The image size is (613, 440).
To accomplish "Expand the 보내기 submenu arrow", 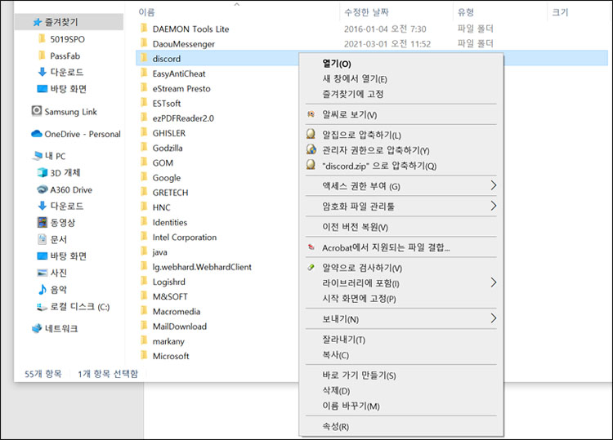I will pyautogui.click(x=494, y=318).
